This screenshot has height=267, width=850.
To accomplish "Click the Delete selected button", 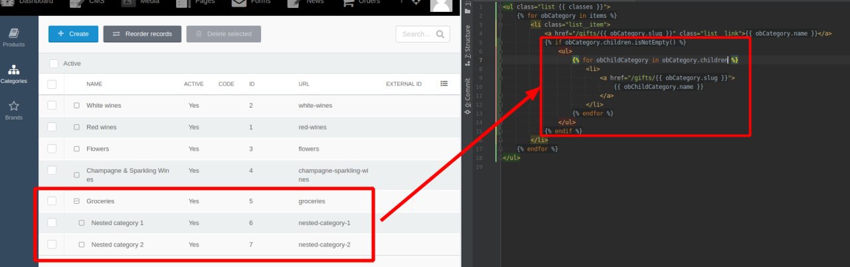I will [x=224, y=34].
